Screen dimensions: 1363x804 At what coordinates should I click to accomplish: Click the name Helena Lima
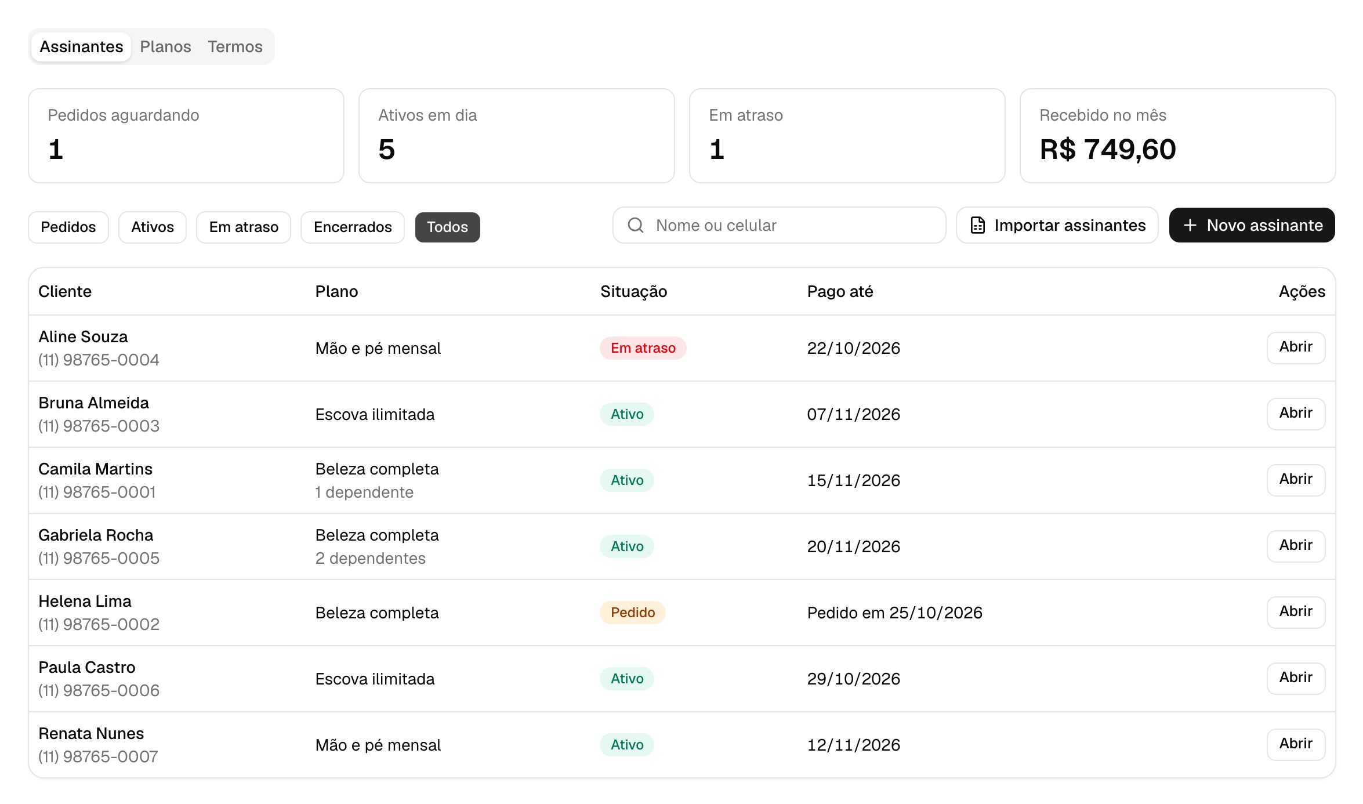(x=85, y=601)
